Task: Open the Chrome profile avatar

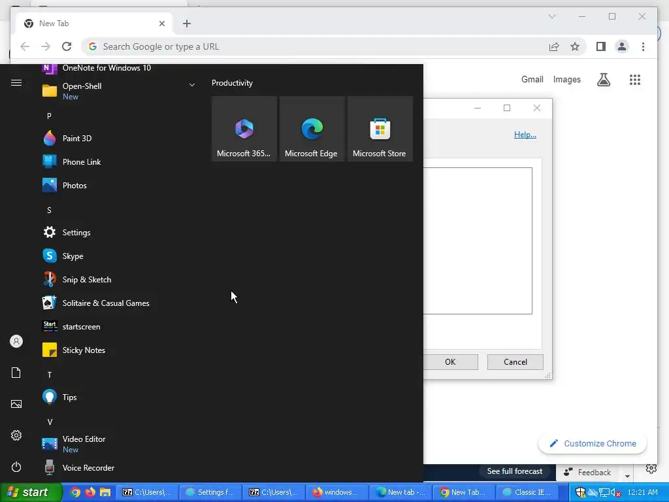Action: (x=622, y=46)
